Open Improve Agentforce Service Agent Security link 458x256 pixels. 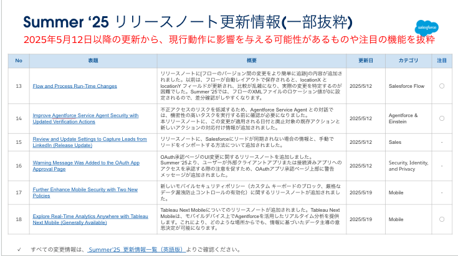[x=85, y=118]
